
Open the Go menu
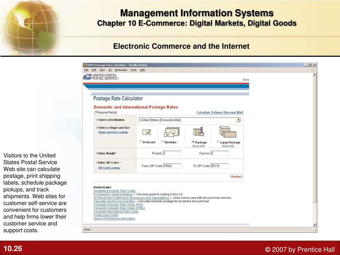tap(110, 70)
